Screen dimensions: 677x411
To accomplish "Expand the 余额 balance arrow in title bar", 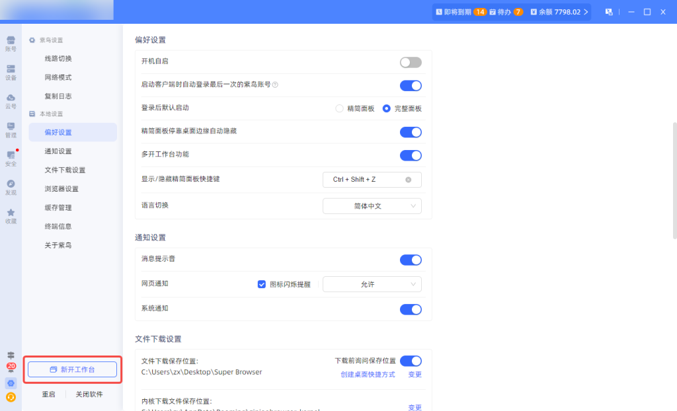I will [x=586, y=12].
